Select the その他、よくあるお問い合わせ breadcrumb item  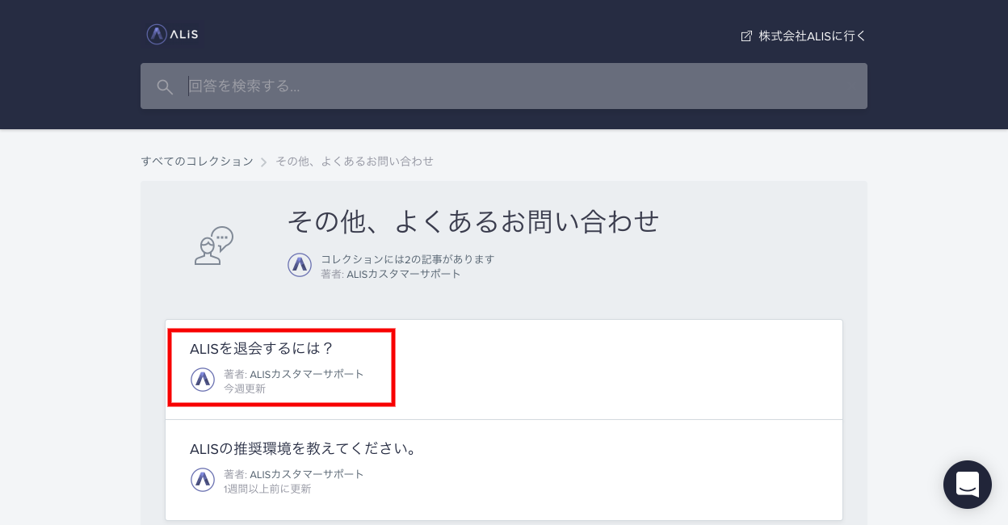(355, 162)
